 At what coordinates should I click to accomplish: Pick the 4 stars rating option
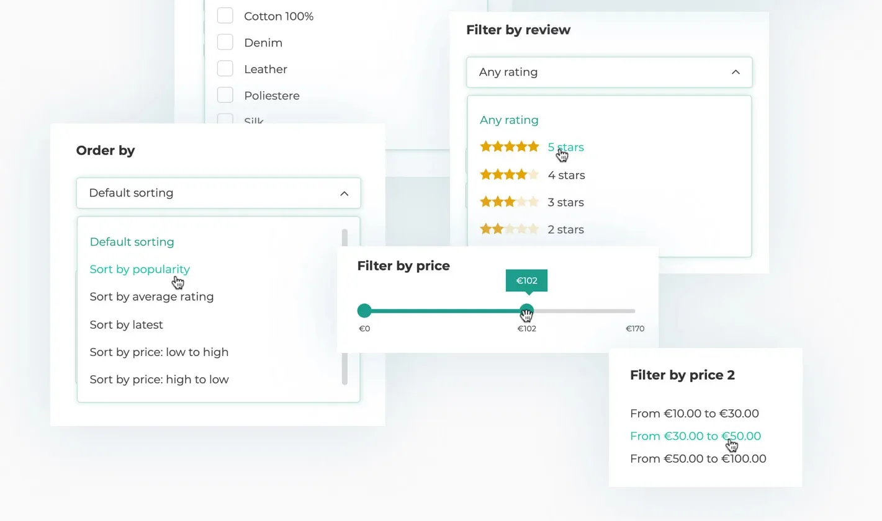[566, 175]
